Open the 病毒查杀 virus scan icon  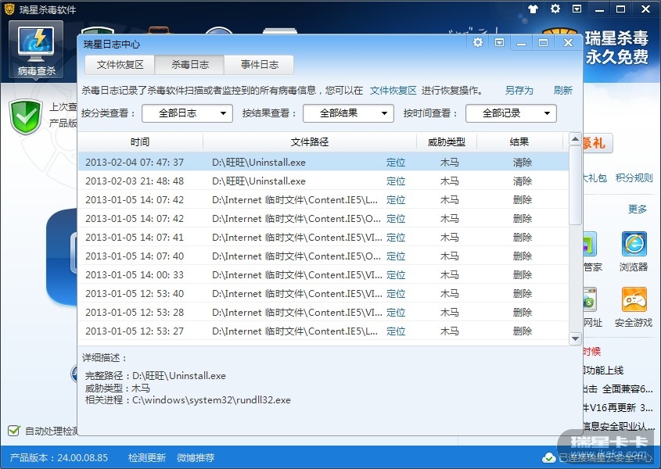(x=36, y=50)
